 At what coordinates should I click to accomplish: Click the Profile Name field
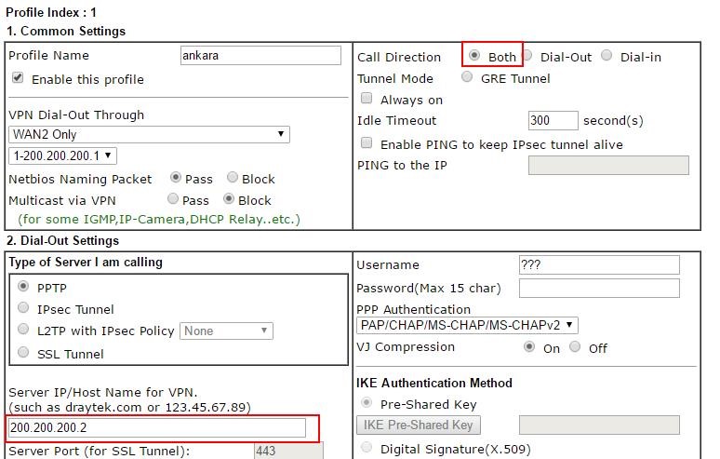click(260, 56)
